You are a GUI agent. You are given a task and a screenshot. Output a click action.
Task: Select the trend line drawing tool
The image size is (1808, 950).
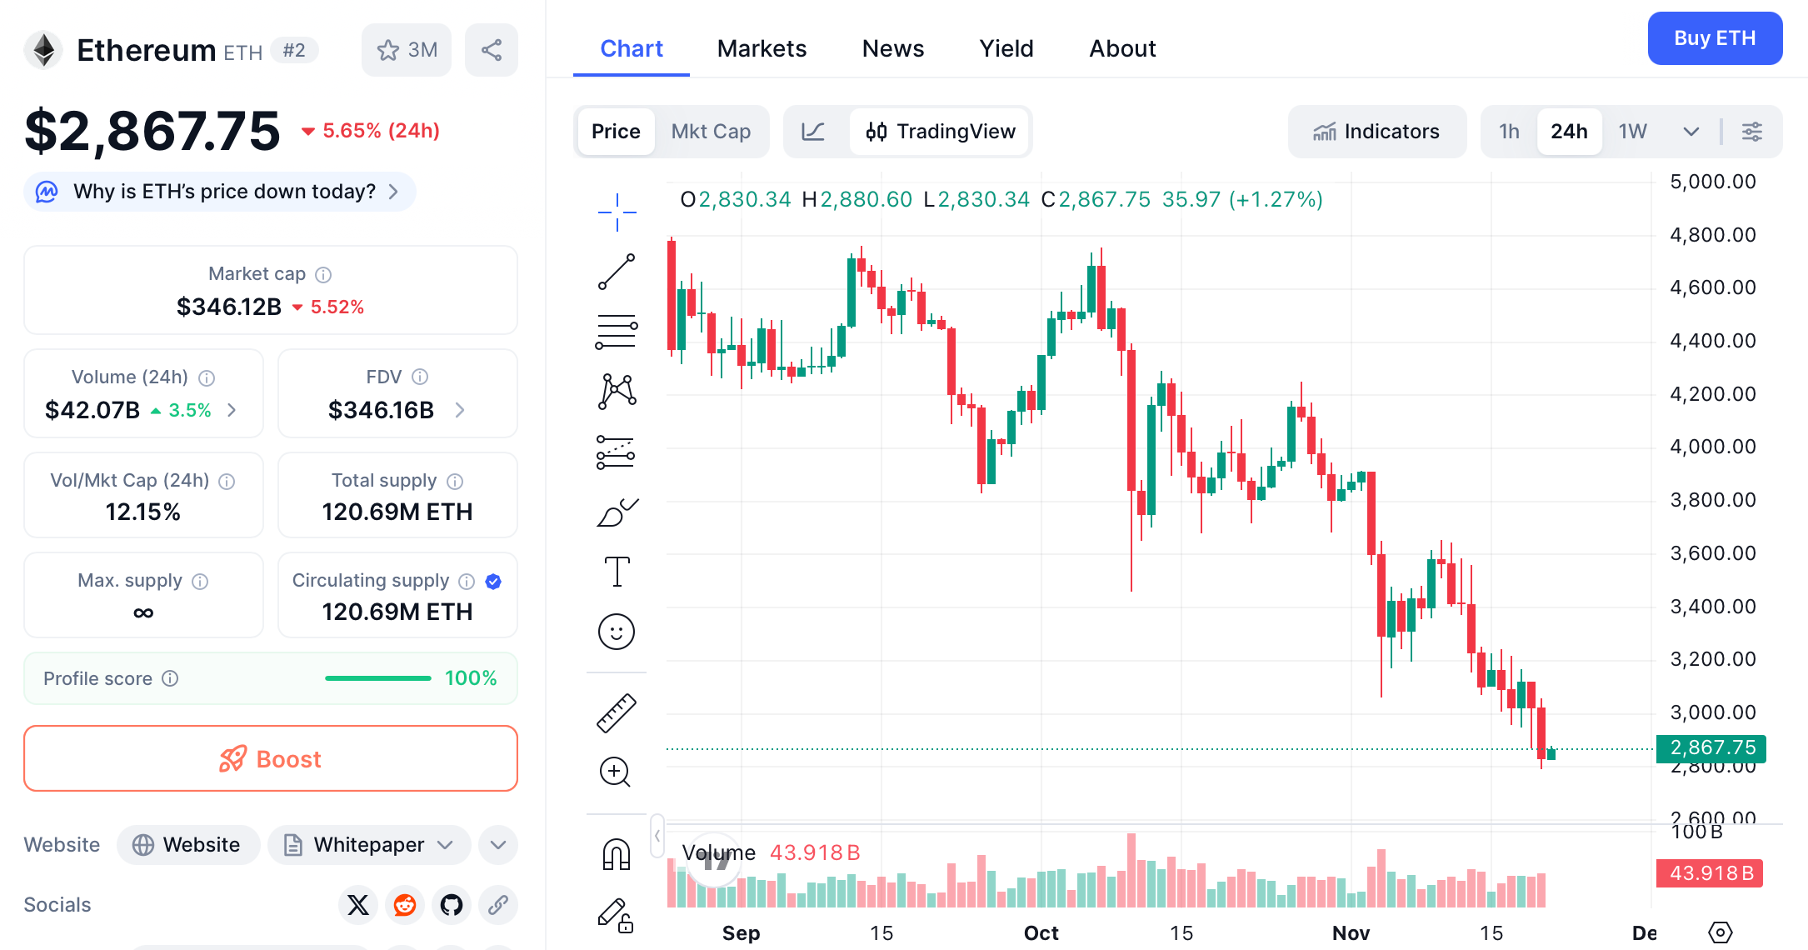617,272
